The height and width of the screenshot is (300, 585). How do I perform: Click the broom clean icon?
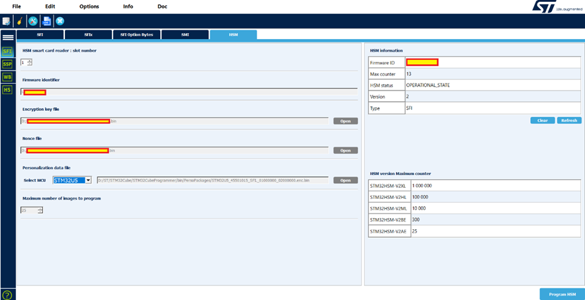click(19, 21)
